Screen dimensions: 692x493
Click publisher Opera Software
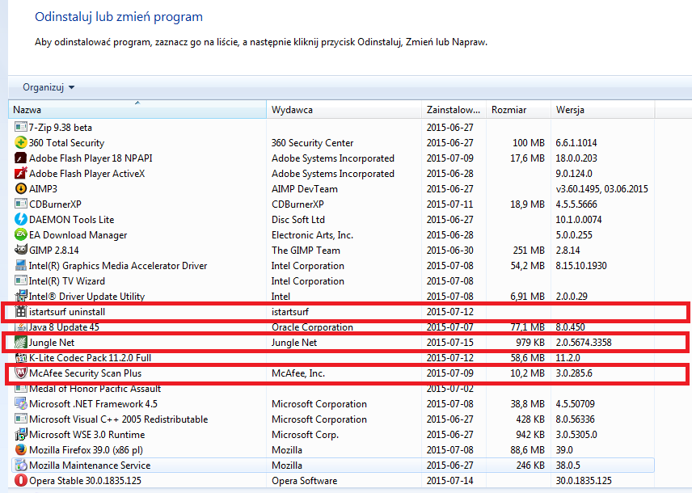coord(305,481)
